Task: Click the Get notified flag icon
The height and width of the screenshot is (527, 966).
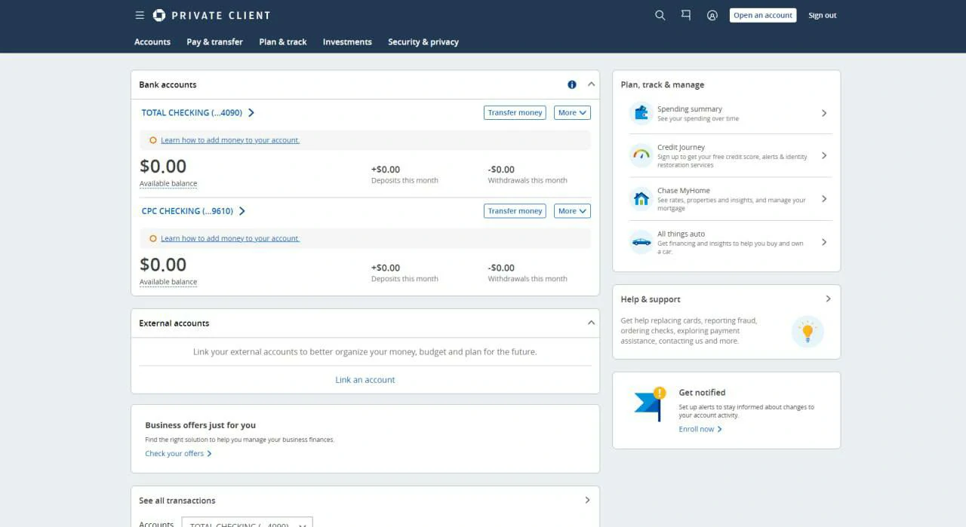Action: [650, 404]
